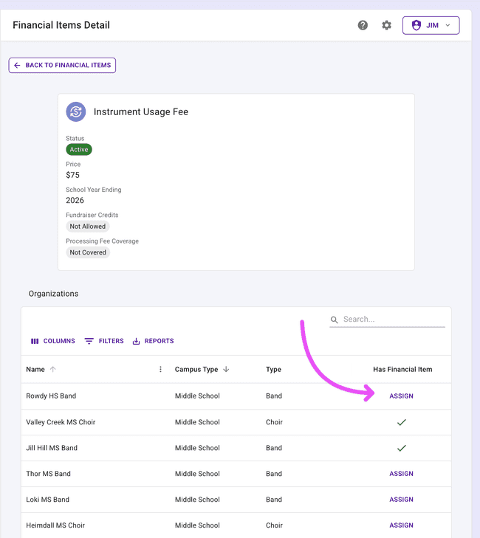This screenshot has height=538, width=480.
Task: Toggle the Name column ascending arrow
Action: pyautogui.click(x=52, y=370)
